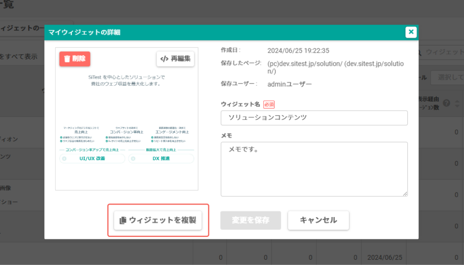Click the adminユーザー text
464x265 pixels.
pos(290,84)
